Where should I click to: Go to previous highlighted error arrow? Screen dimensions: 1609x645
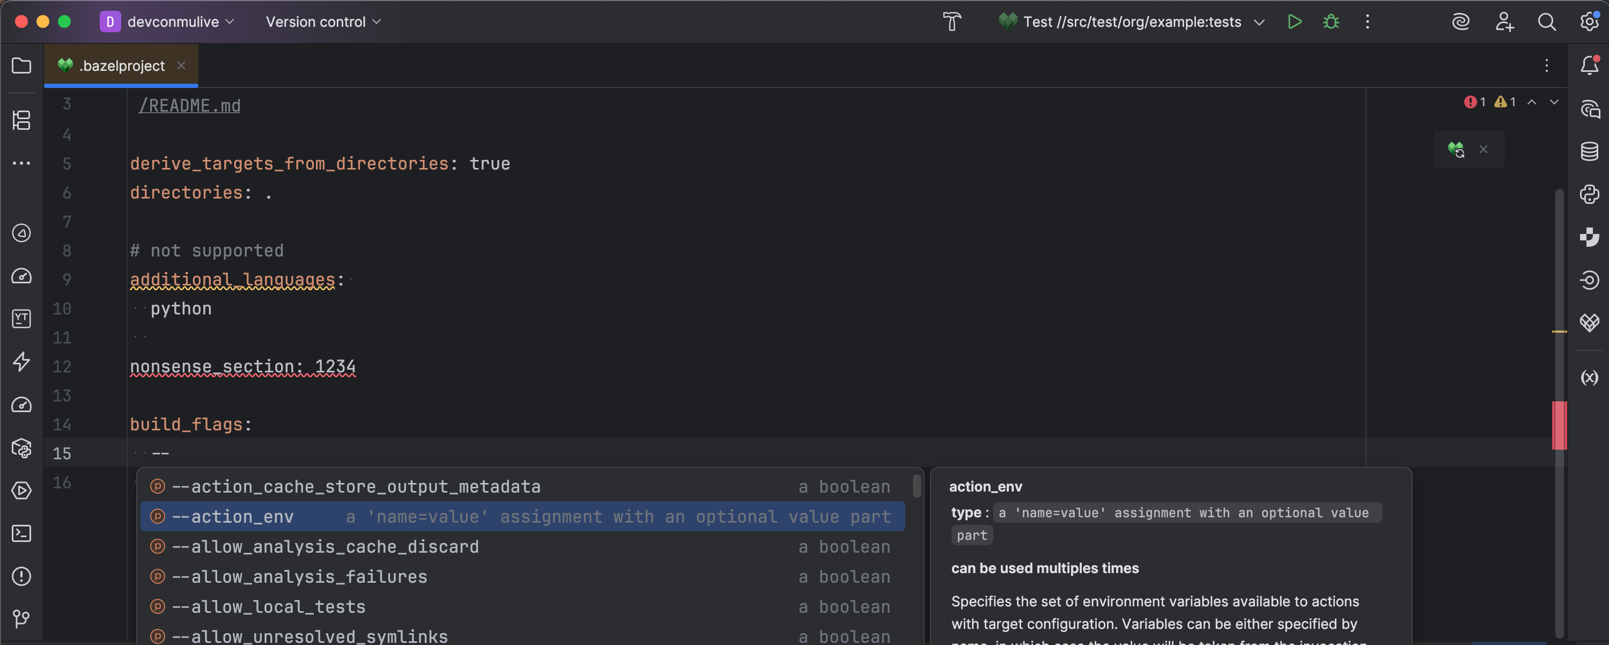click(1532, 102)
